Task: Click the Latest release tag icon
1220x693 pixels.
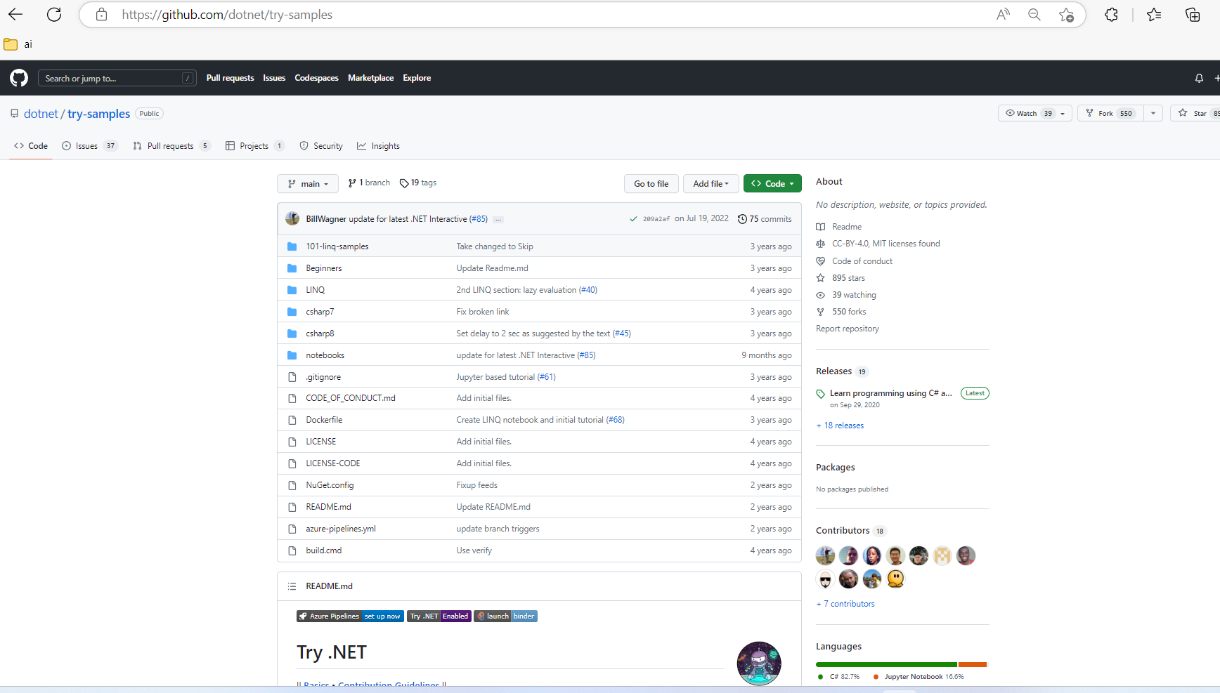Action: point(820,394)
